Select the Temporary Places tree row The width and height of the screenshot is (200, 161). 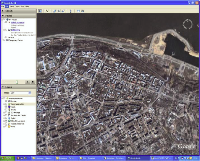(16, 40)
